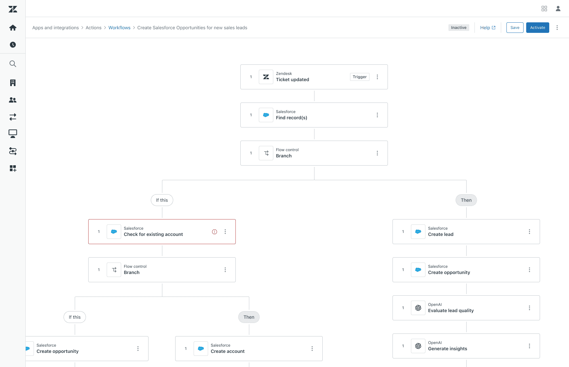Select the upper 'Then' branch label

pyautogui.click(x=466, y=200)
